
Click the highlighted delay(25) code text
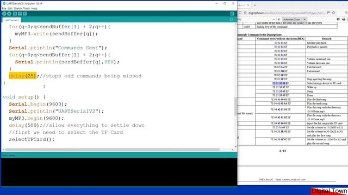pyautogui.click(x=23, y=76)
